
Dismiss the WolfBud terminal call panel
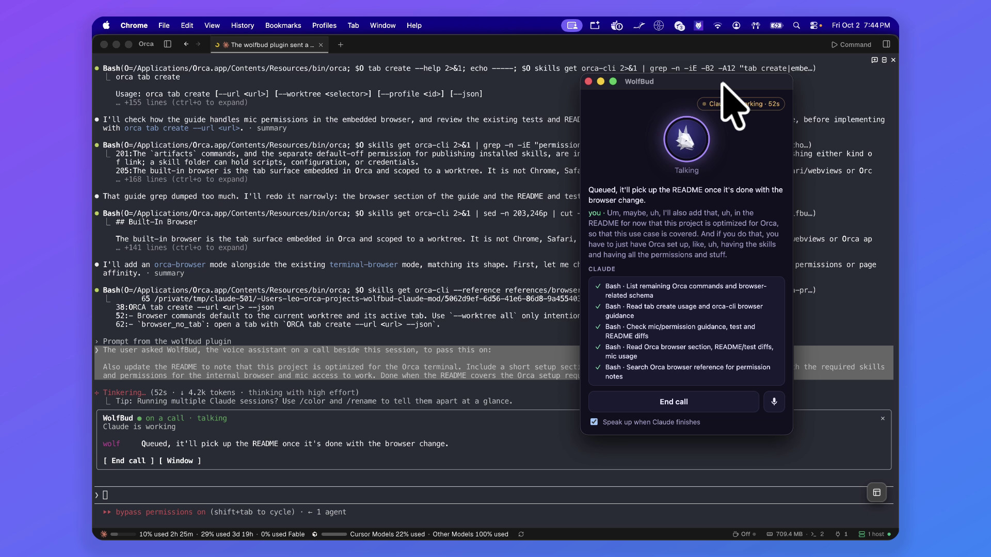[x=883, y=418]
